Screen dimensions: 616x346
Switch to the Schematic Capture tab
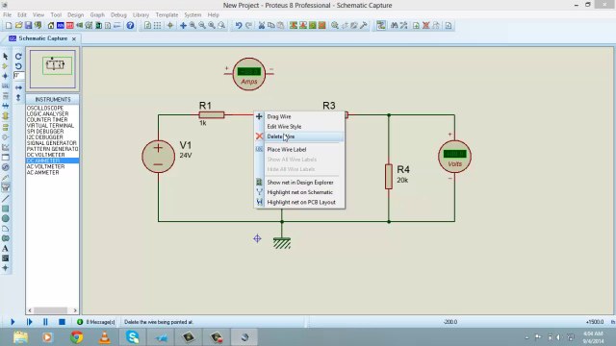click(x=42, y=38)
